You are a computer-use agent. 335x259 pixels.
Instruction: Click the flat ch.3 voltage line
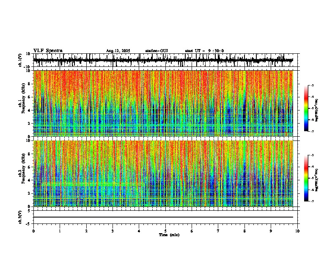(163, 217)
